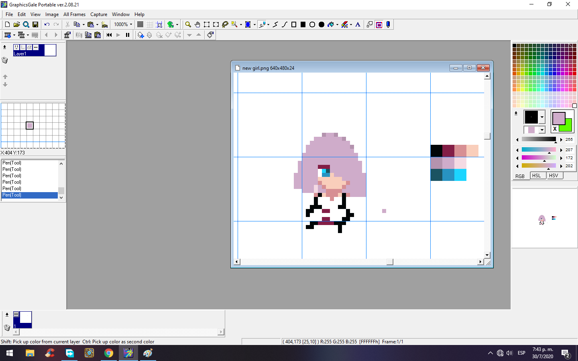Select the filled rectangle tool
The image size is (578, 361).
303,24
